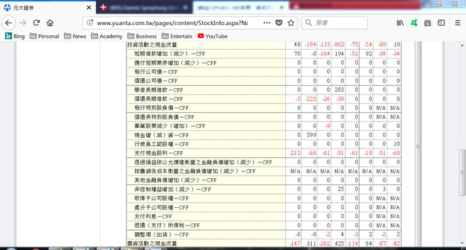The height and width of the screenshot is (250, 466).
Task: Go back to previous page
Action: 9,23
